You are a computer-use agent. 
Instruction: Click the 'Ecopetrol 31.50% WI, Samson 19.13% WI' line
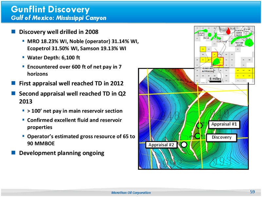[x=77, y=48]
